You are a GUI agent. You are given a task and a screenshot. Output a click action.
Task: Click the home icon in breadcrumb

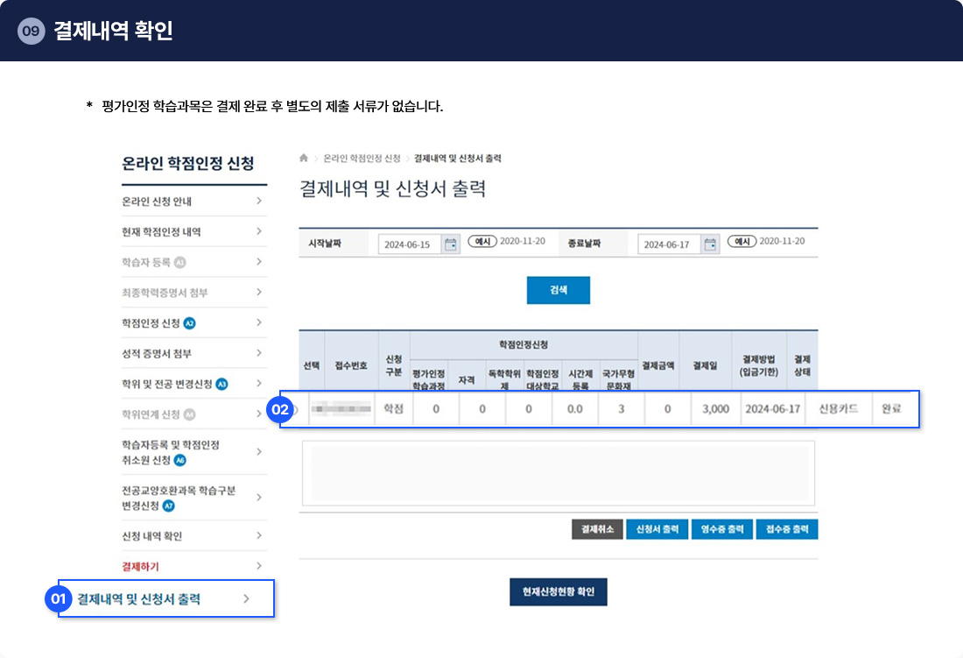[x=304, y=159]
